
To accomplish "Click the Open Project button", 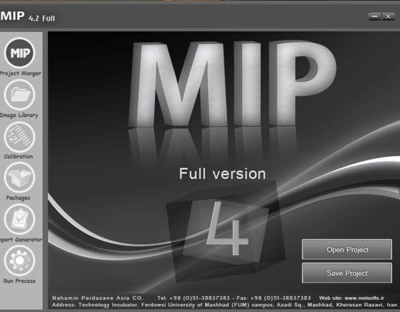I will tap(347, 249).
